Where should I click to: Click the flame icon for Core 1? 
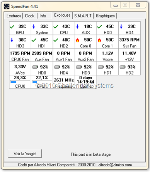[99, 40]
